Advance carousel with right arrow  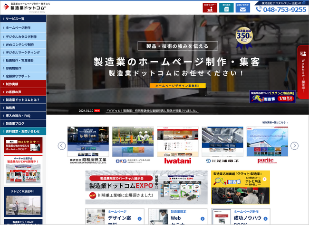coord(295,146)
